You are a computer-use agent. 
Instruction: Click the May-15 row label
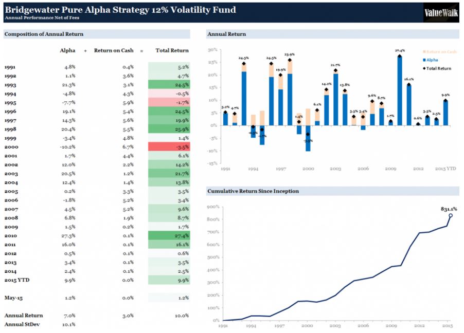(13, 298)
